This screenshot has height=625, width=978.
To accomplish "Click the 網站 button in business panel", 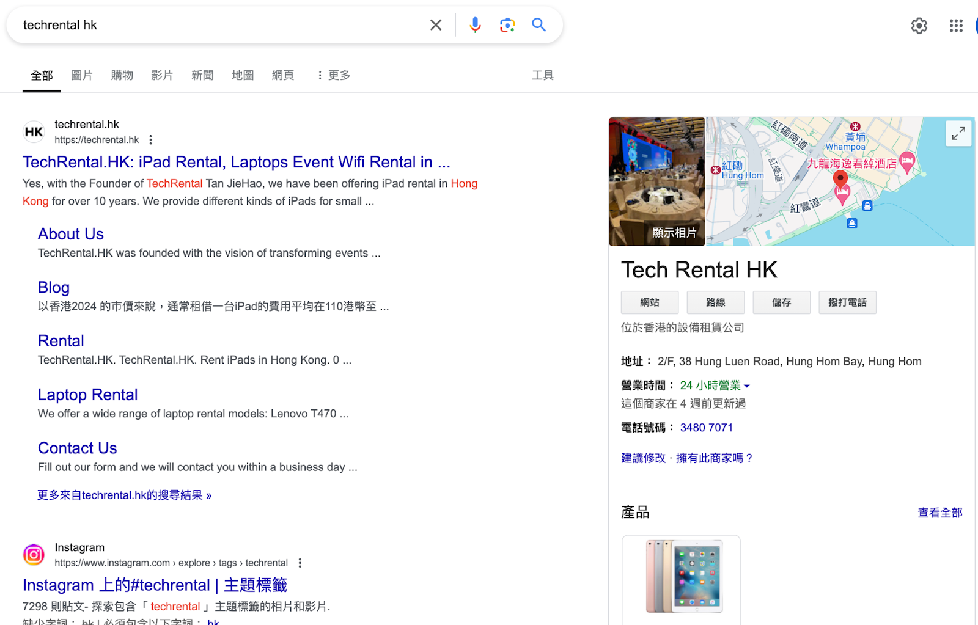I will 650,302.
